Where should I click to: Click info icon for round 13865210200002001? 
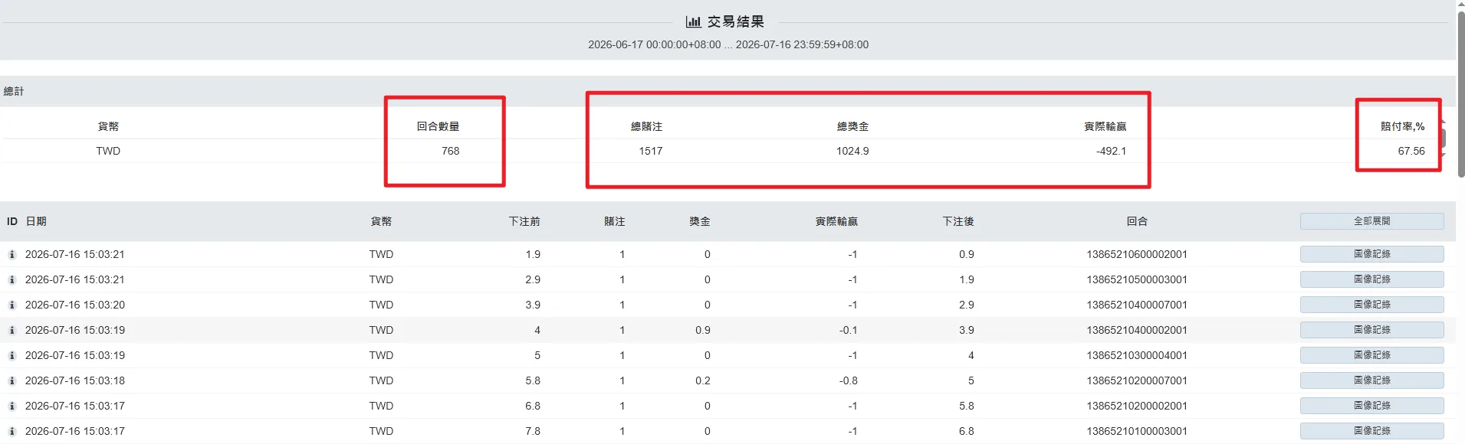12,406
